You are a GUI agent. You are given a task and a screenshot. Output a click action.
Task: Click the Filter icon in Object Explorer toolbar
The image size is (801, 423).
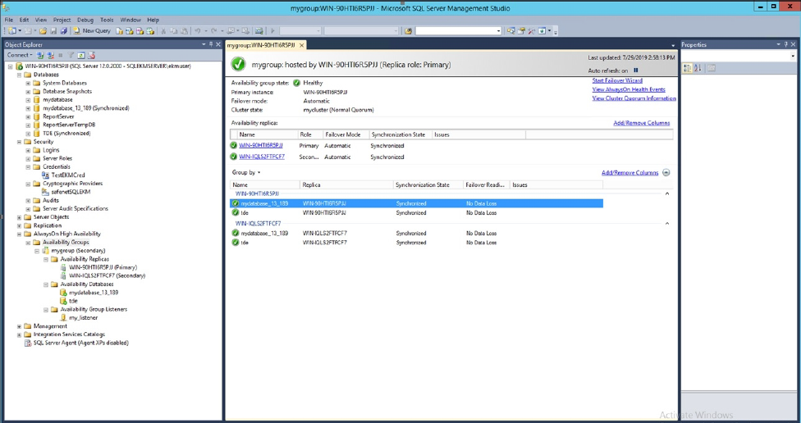click(x=71, y=56)
